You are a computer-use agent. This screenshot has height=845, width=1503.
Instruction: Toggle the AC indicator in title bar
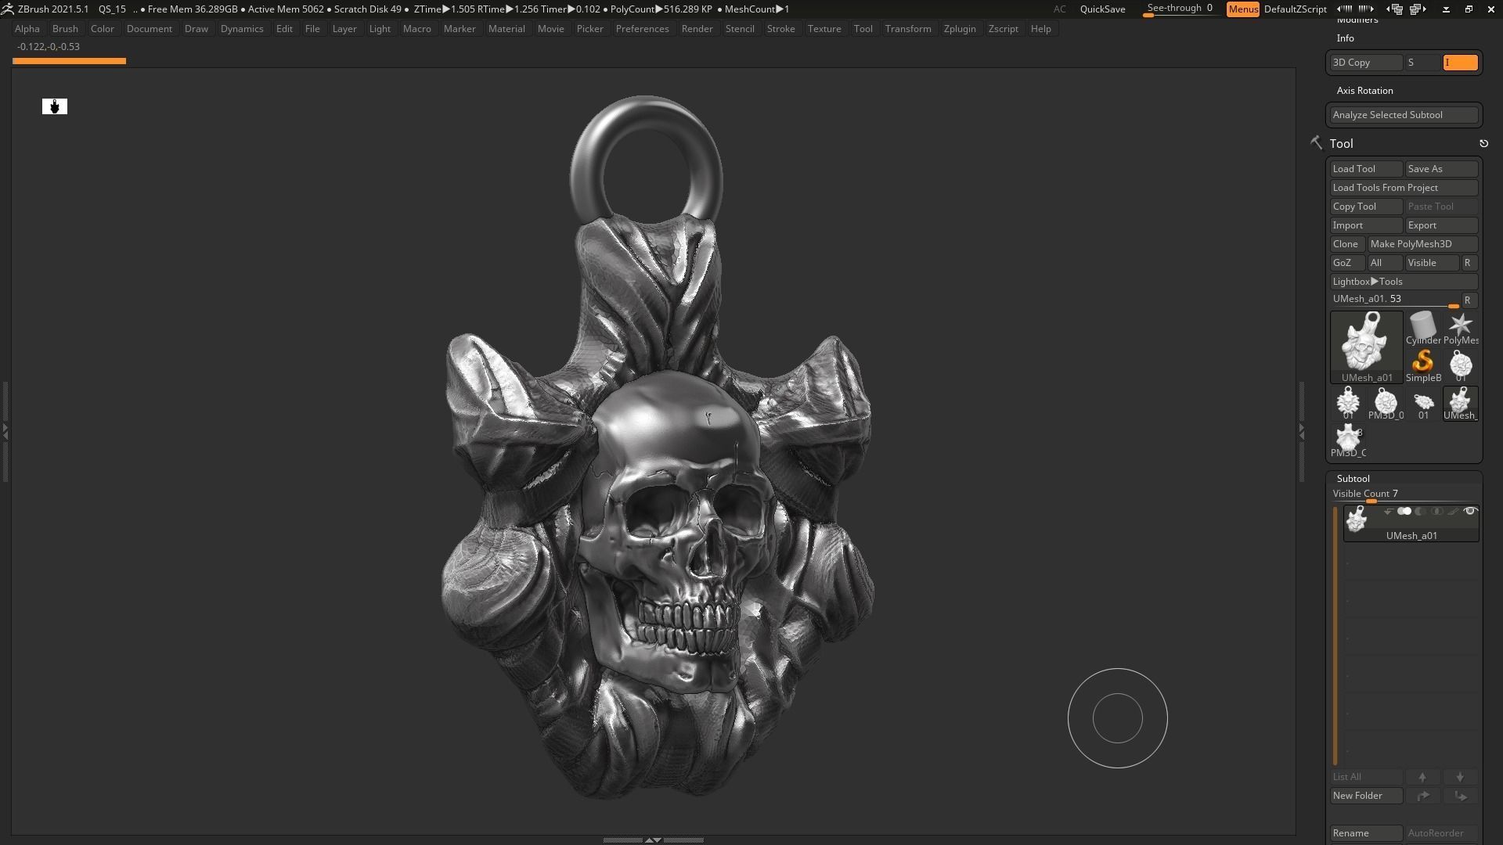(x=1059, y=9)
